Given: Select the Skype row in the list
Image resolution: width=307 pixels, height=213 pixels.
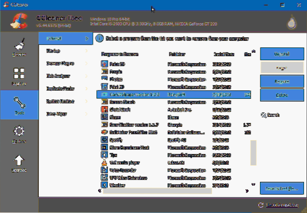Looking at the screenshot, I should tap(174, 117).
